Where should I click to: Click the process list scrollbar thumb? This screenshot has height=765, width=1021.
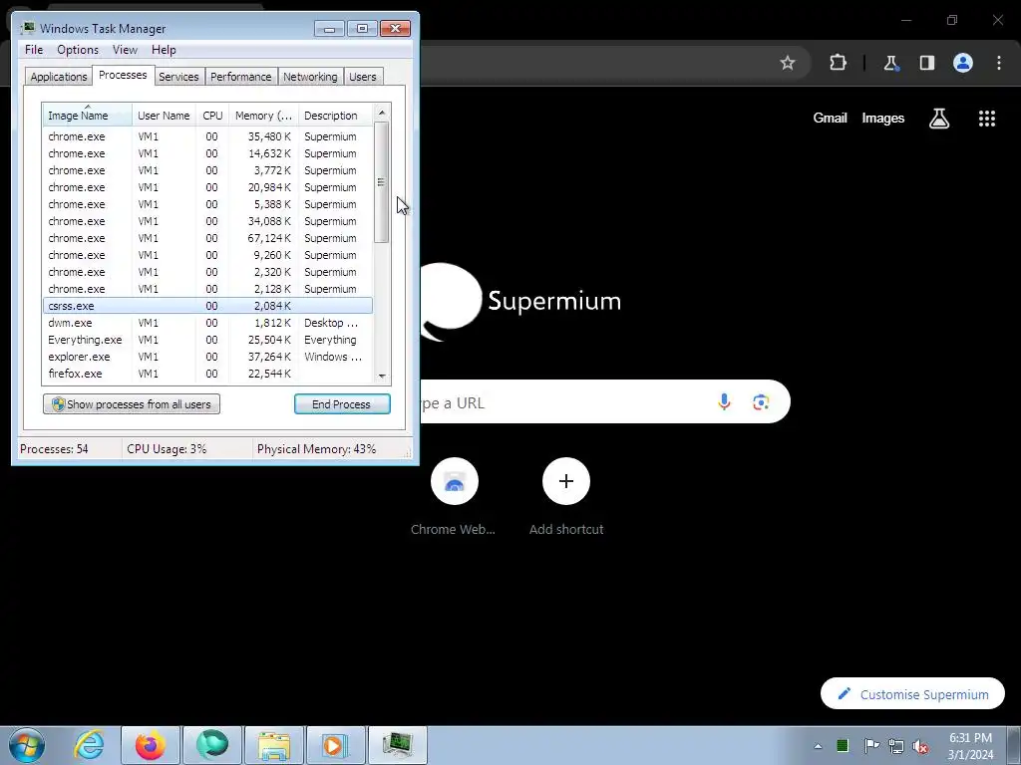point(382,182)
